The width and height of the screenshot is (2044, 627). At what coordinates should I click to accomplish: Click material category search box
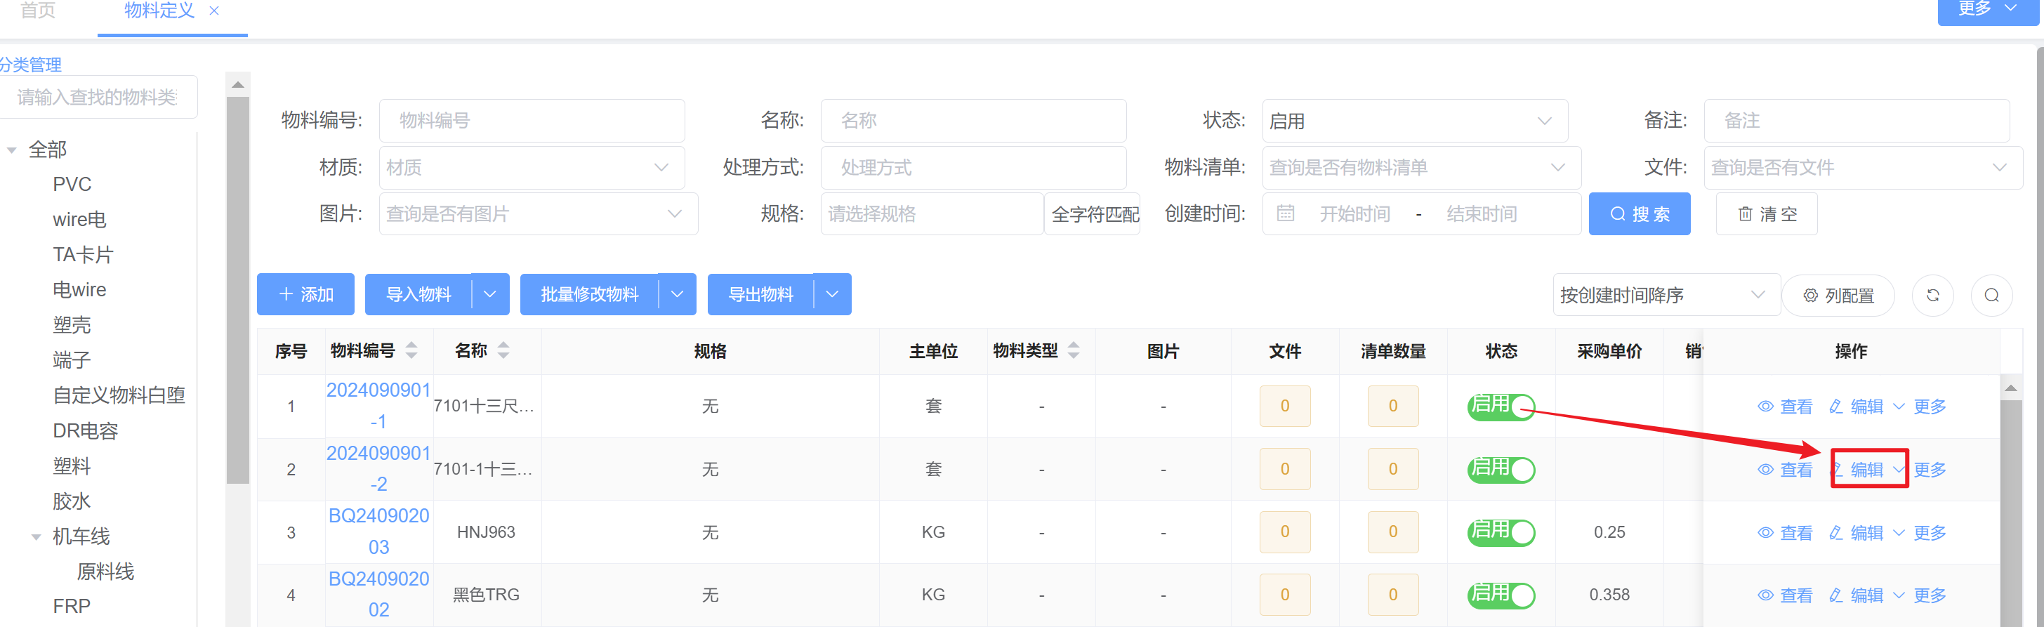(98, 97)
